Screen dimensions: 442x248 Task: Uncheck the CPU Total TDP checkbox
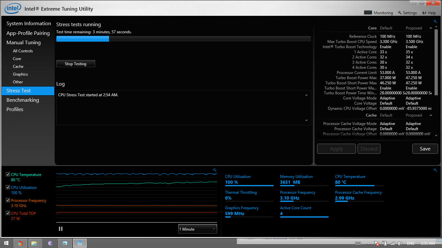[8, 213]
